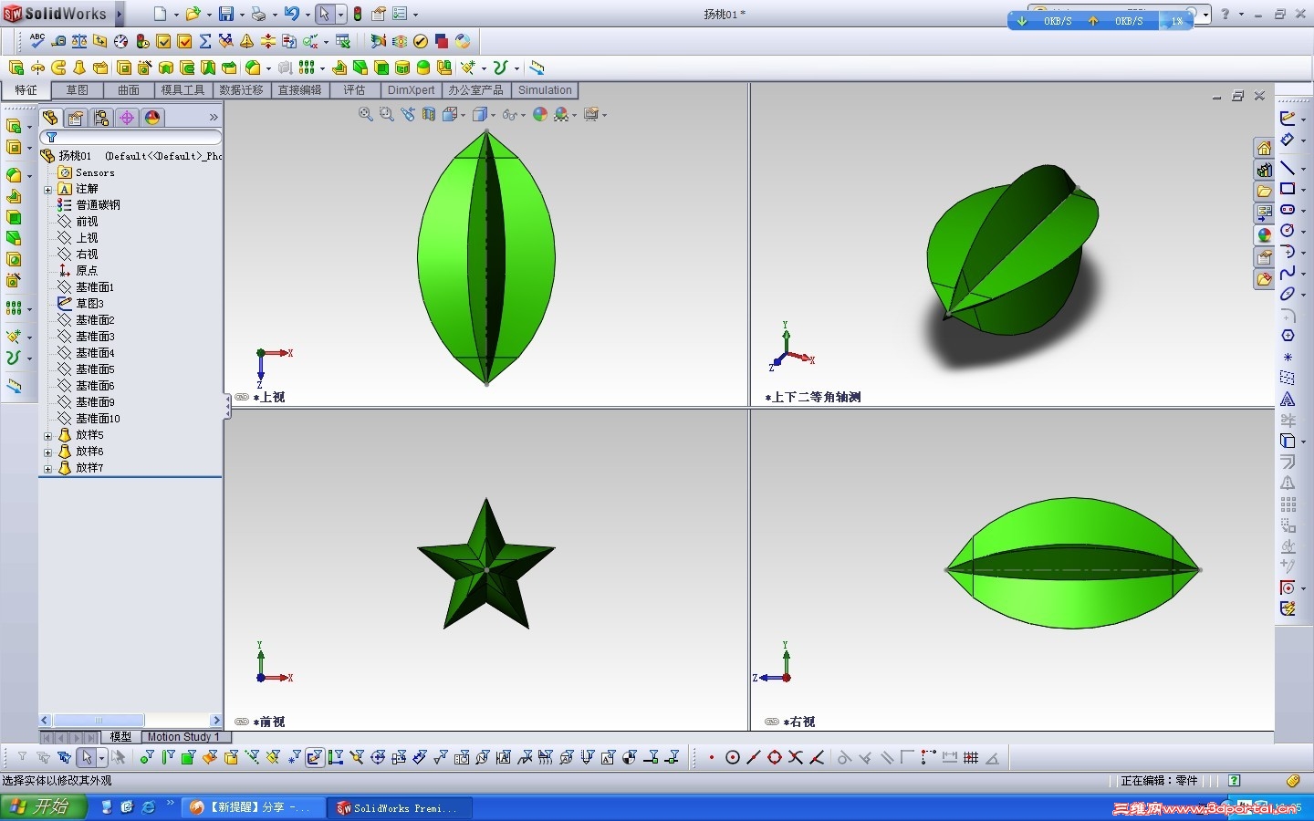Switch to the 模具工具 tab
The image size is (1314, 821).
pos(183,90)
